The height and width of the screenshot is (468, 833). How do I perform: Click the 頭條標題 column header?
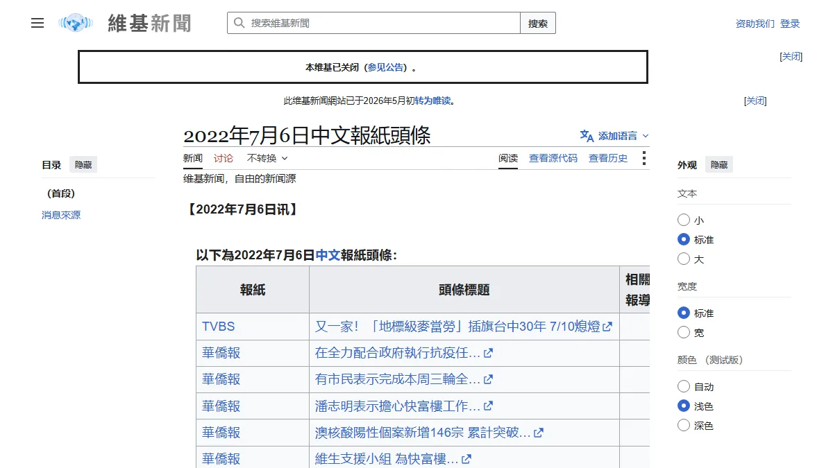[464, 290]
